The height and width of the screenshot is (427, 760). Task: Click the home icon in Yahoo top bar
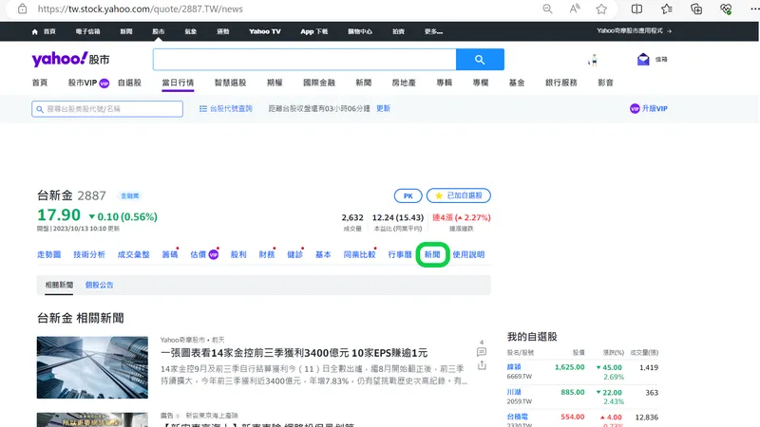click(x=34, y=31)
